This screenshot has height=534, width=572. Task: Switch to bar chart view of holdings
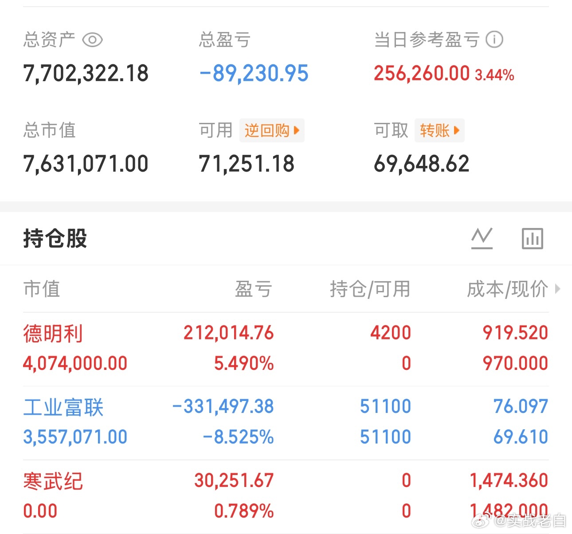tap(533, 238)
